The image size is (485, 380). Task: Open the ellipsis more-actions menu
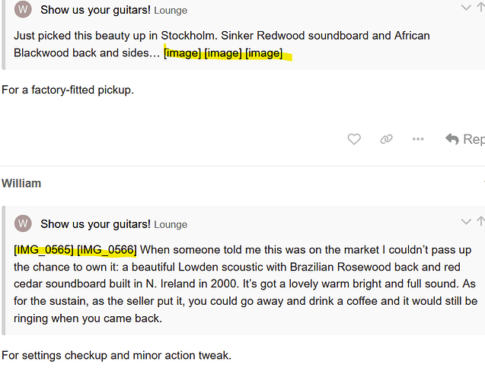418,139
